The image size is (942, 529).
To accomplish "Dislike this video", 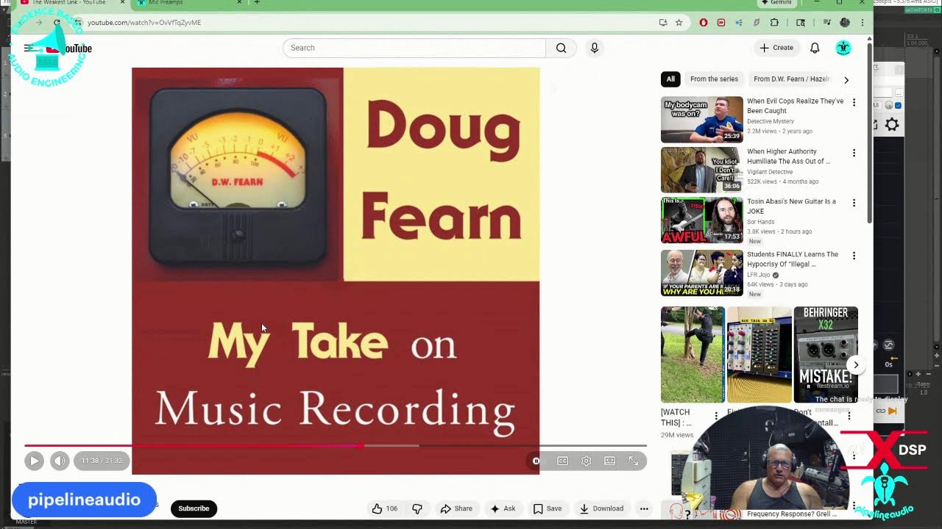I will [x=417, y=508].
